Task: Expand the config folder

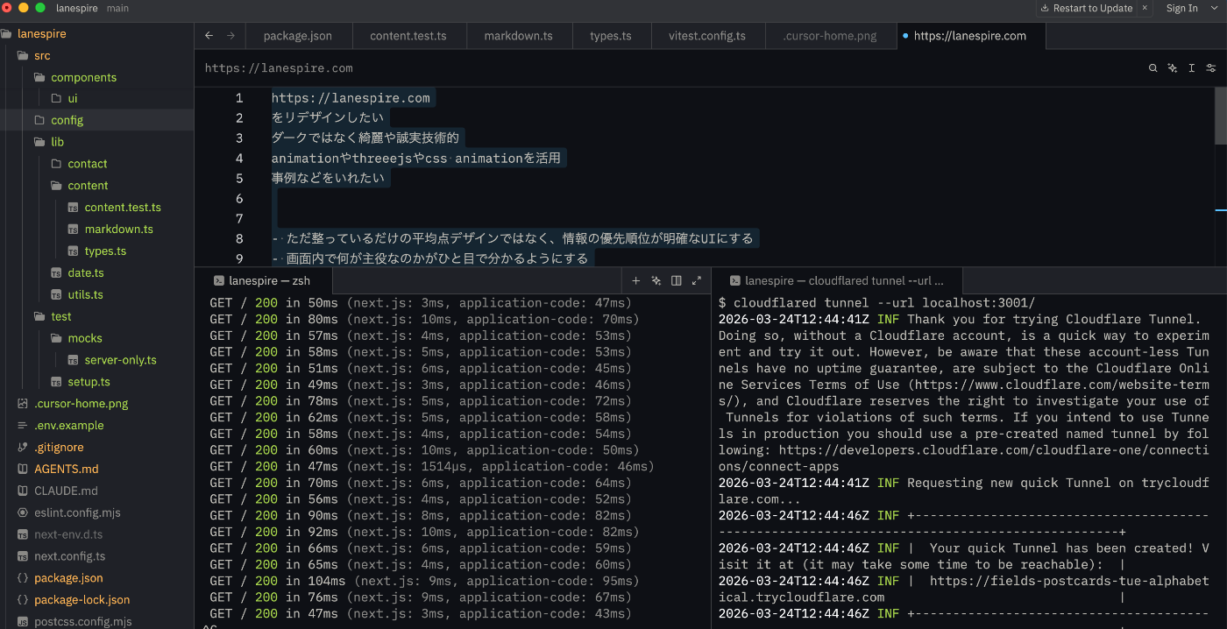Action: coord(39,121)
